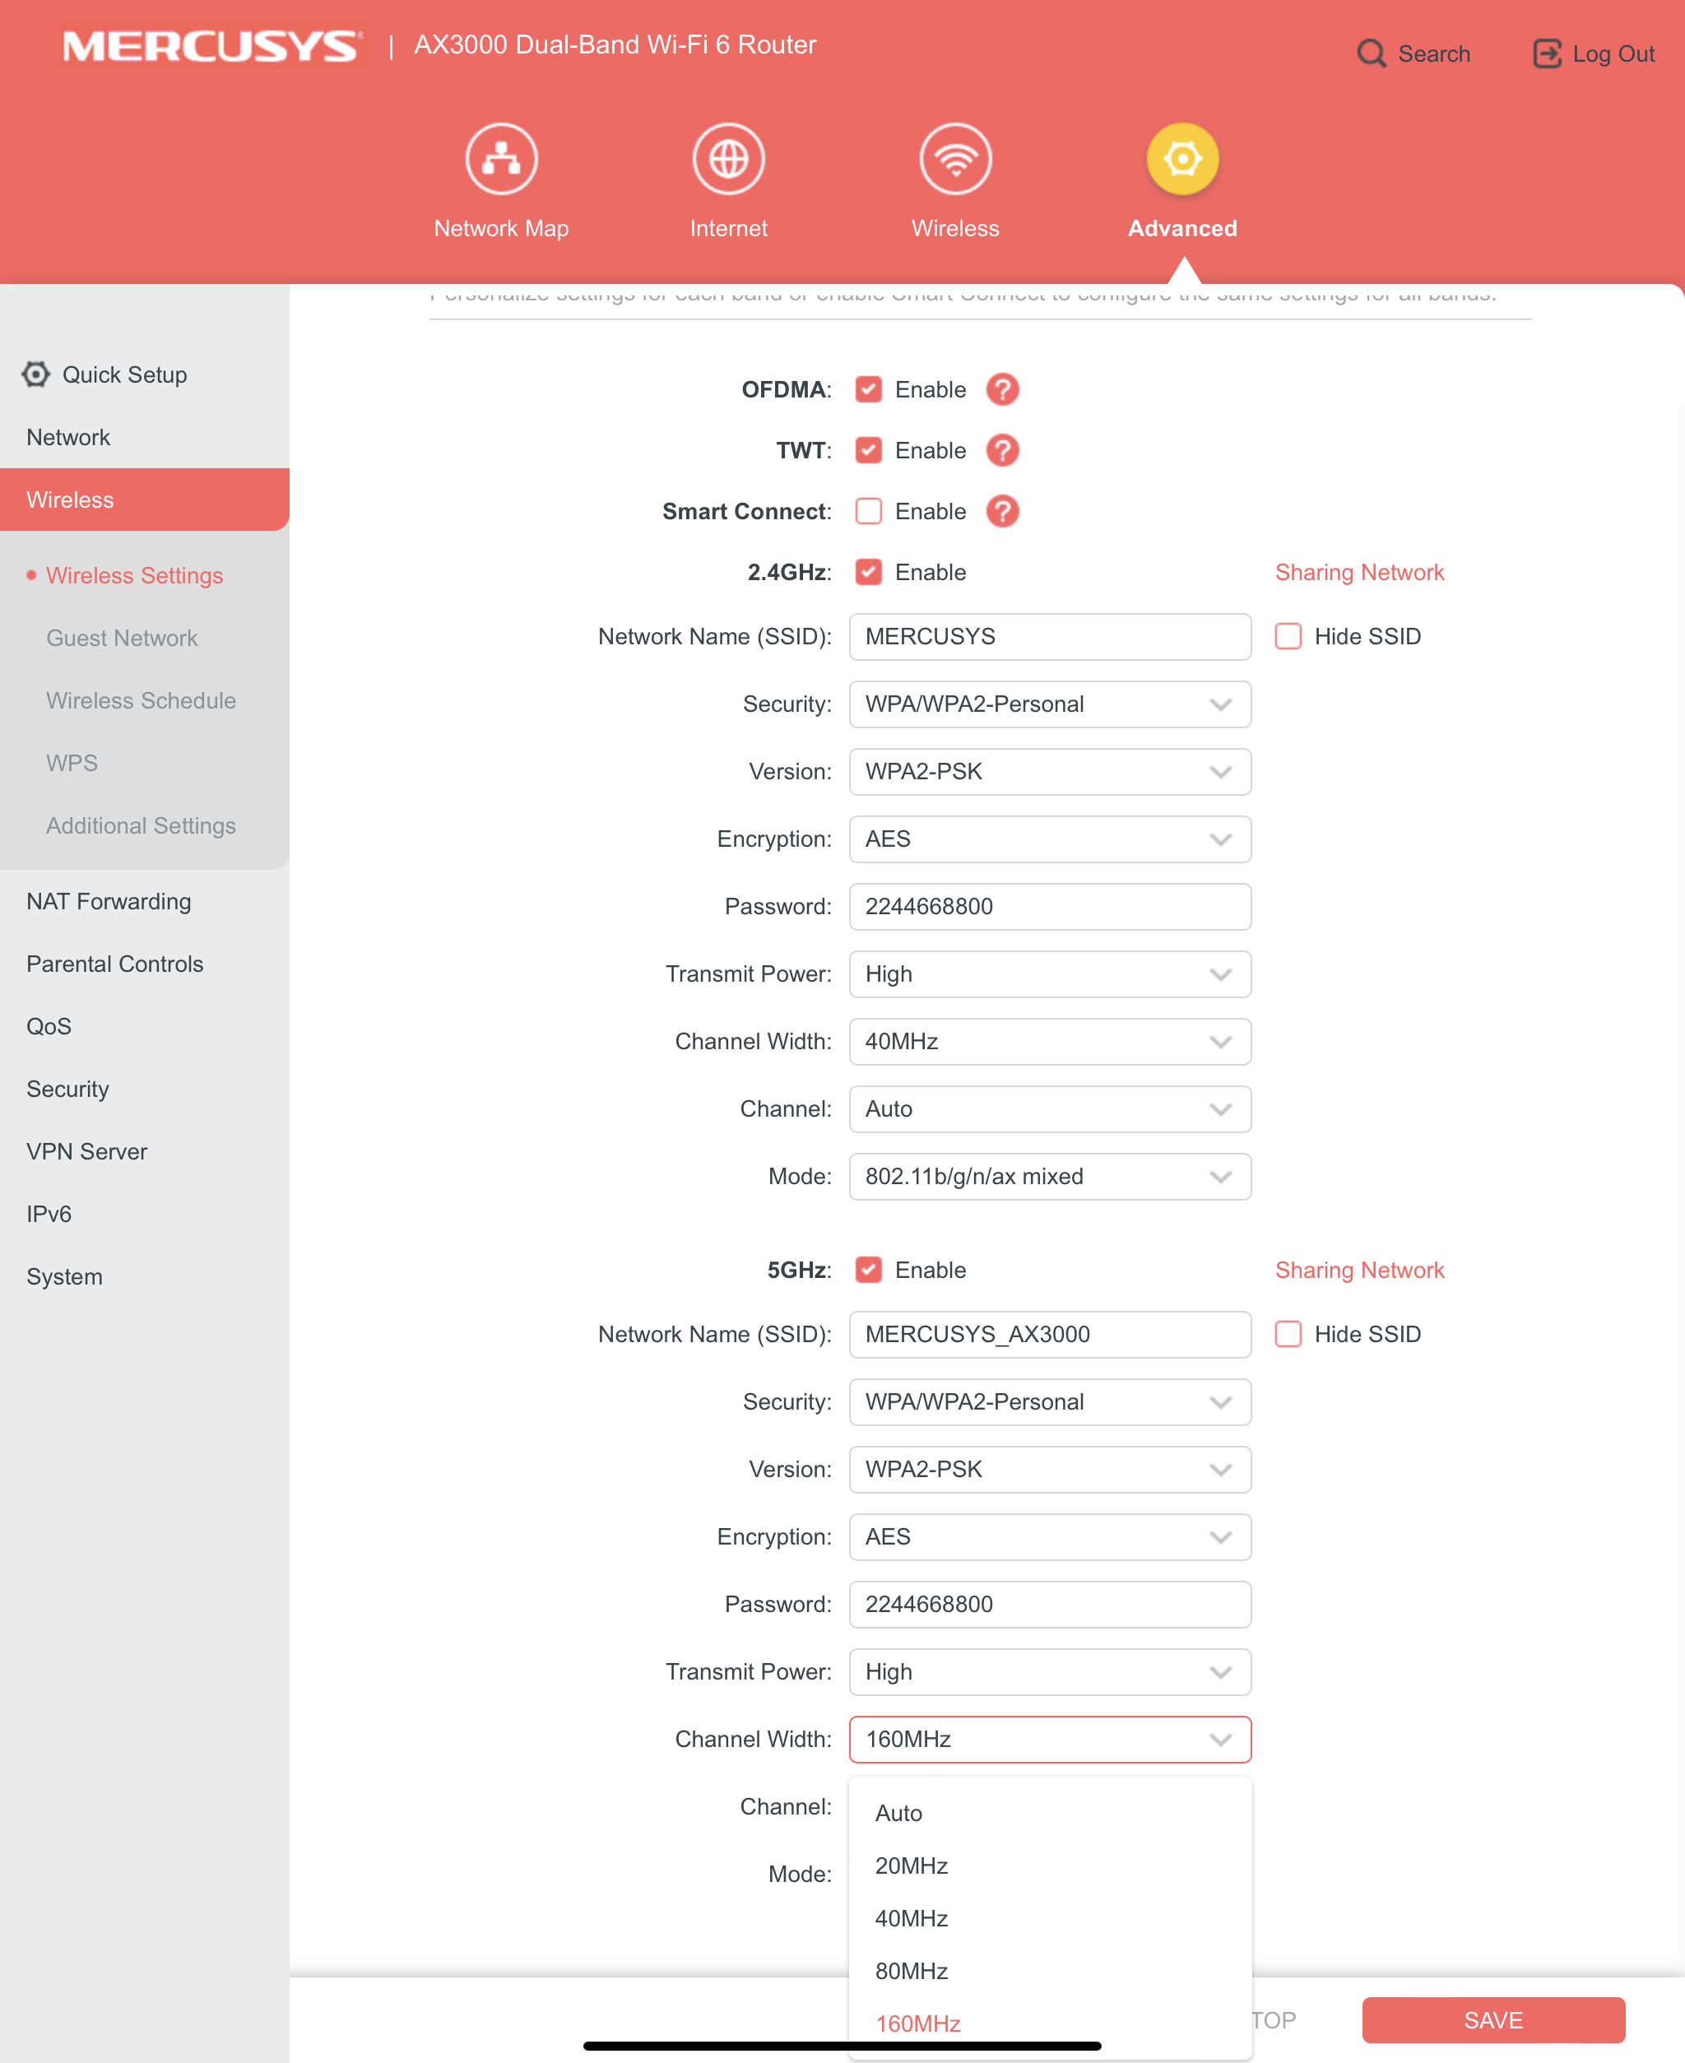Image resolution: width=1685 pixels, height=2063 pixels.
Task: Select the Advanced gear icon
Action: pos(1182,158)
